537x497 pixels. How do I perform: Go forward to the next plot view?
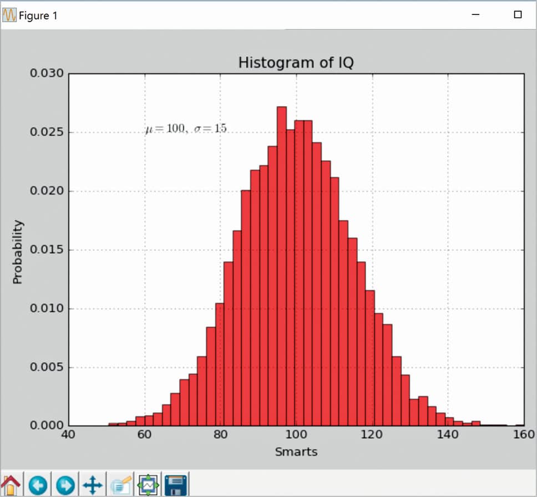coord(65,484)
